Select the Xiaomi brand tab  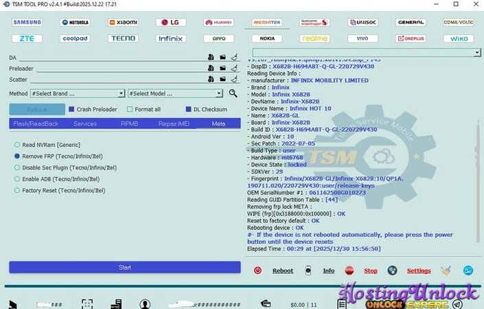(122, 22)
